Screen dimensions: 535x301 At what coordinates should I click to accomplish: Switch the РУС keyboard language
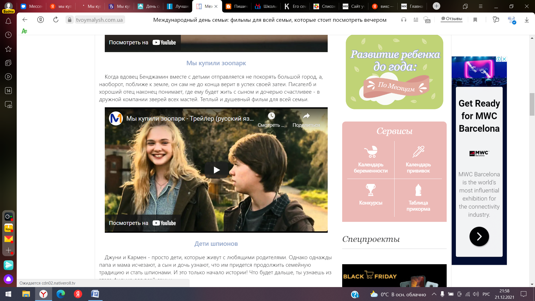click(x=486, y=294)
